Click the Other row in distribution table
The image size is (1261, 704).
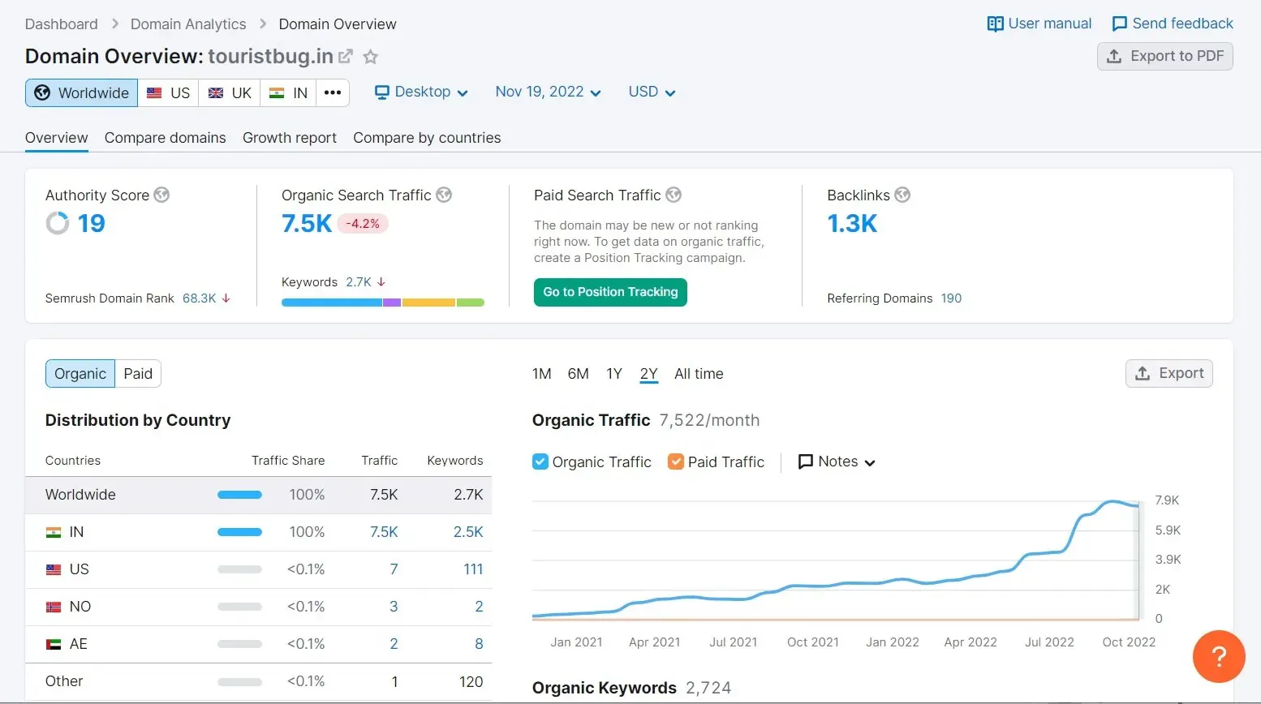click(x=258, y=681)
